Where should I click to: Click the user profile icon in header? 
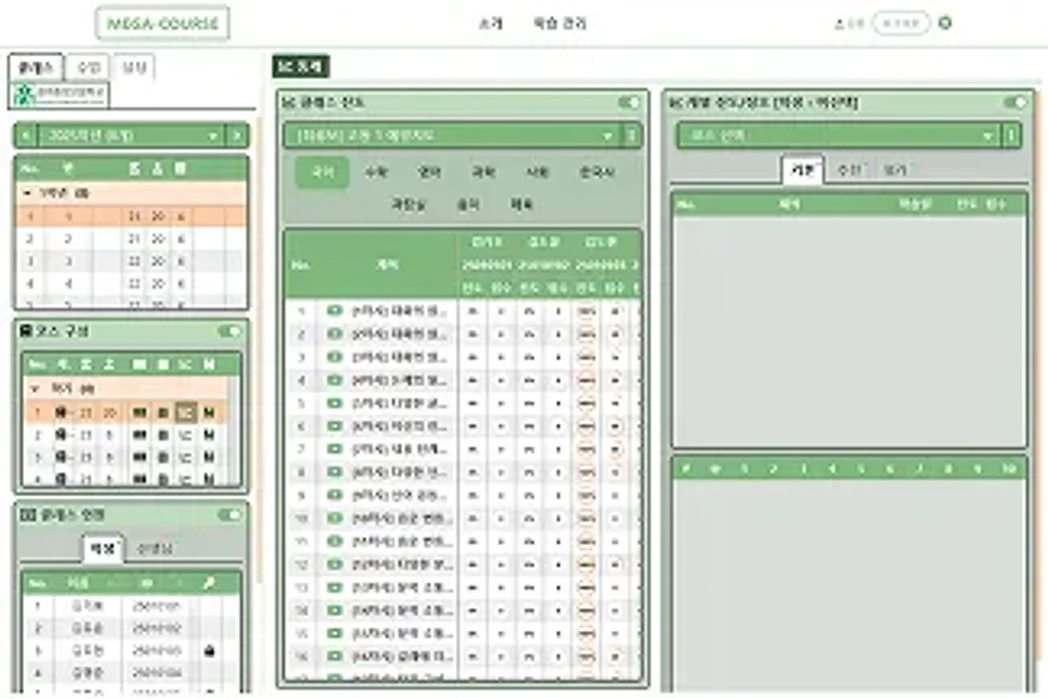click(x=840, y=23)
